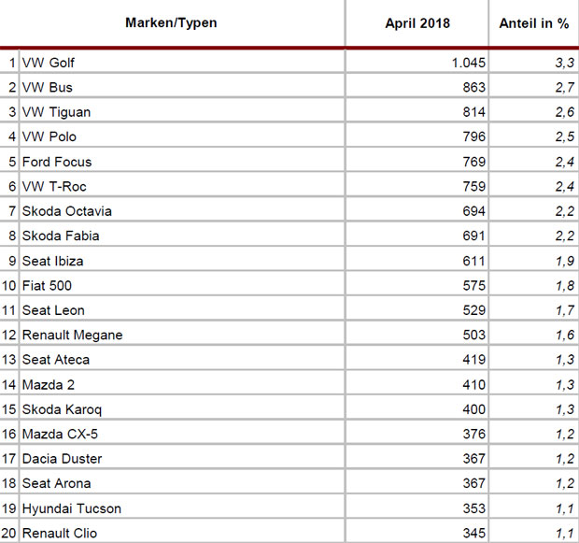Click the Marken/Typen column header
579x543 pixels.
(x=171, y=23)
